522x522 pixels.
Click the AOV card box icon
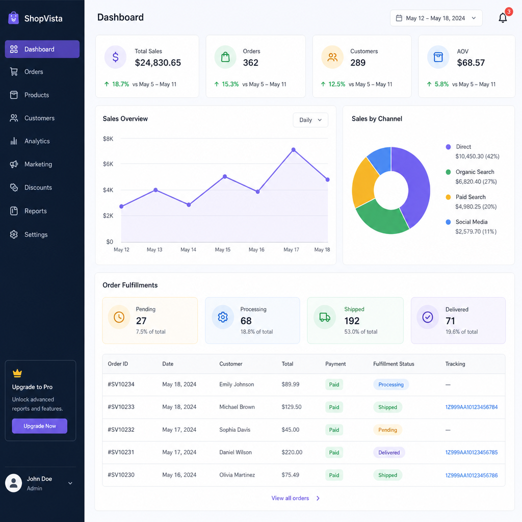click(438, 57)
